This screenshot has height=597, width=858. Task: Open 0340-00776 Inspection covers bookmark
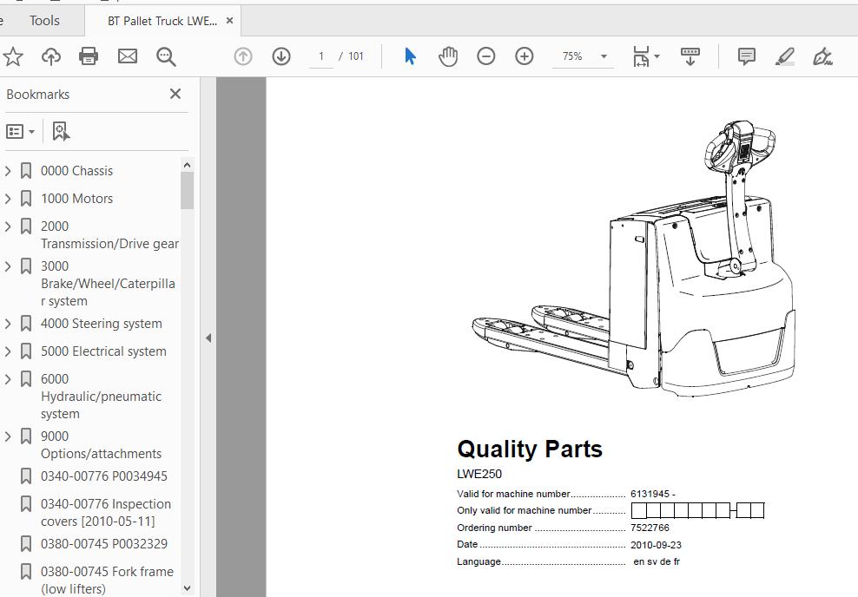[105, 512]
